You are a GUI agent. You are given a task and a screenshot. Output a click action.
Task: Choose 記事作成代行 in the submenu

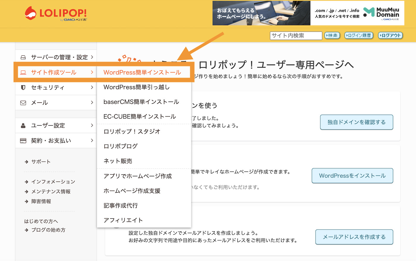coord(121,206)
